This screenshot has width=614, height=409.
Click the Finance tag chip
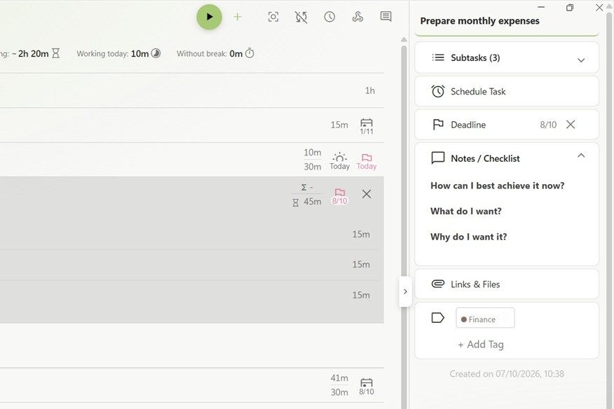tap(485, 318)
